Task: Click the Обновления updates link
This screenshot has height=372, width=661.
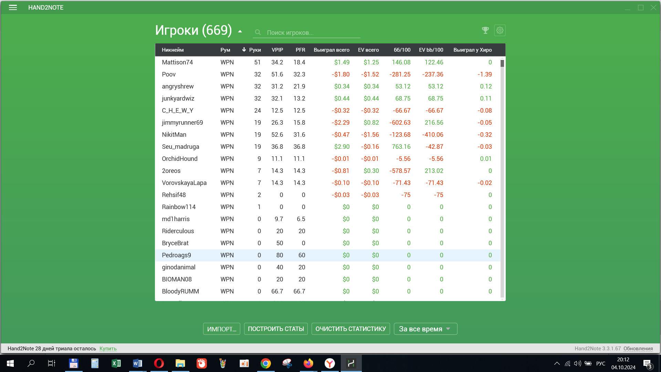Action: pyautogui.click(x=638, y=349)
